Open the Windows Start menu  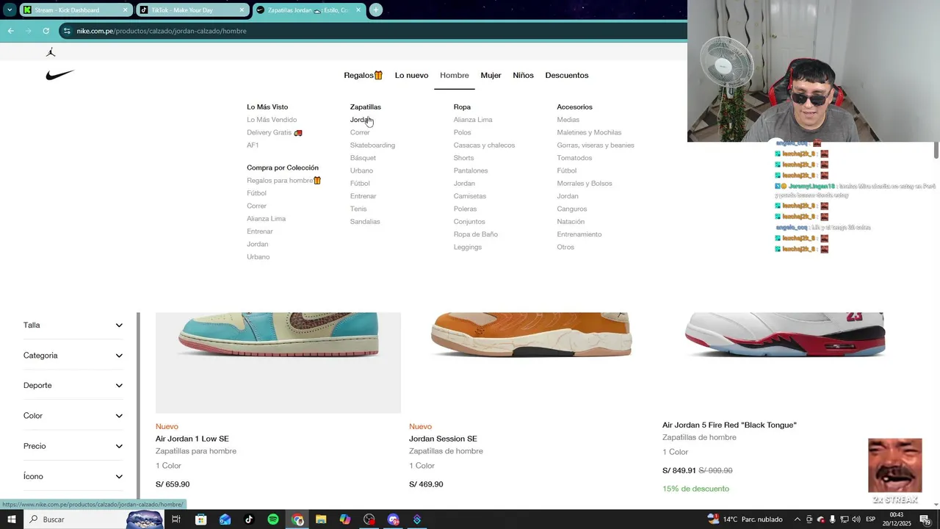click(x=11, y=519)
